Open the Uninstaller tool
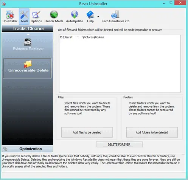The image size is (188, 180). pos(10,17)
